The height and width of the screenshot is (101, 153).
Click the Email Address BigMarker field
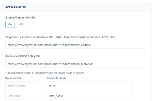[24, 86]
